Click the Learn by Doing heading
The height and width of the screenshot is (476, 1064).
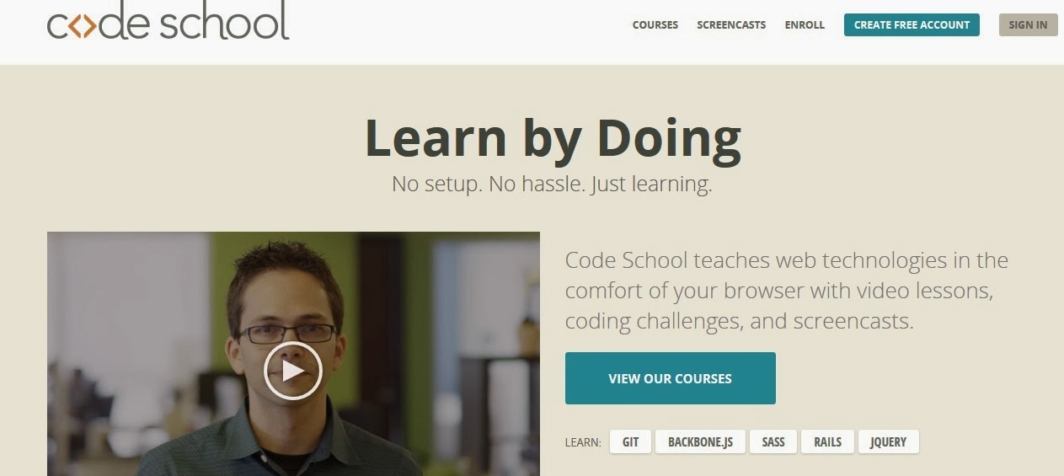[x=553, y=138]
